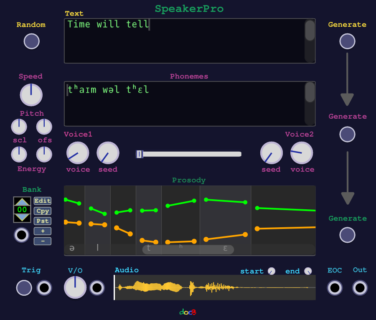Click the Bank Edit button
376x320 pixels.
tap(42, 201)
